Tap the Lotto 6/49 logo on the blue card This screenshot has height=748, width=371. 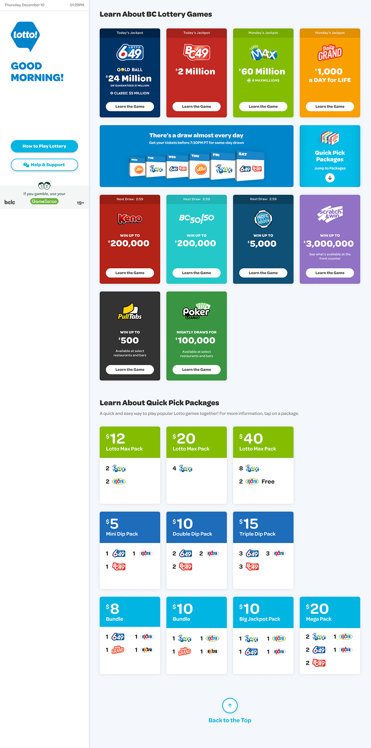[130, 53]
